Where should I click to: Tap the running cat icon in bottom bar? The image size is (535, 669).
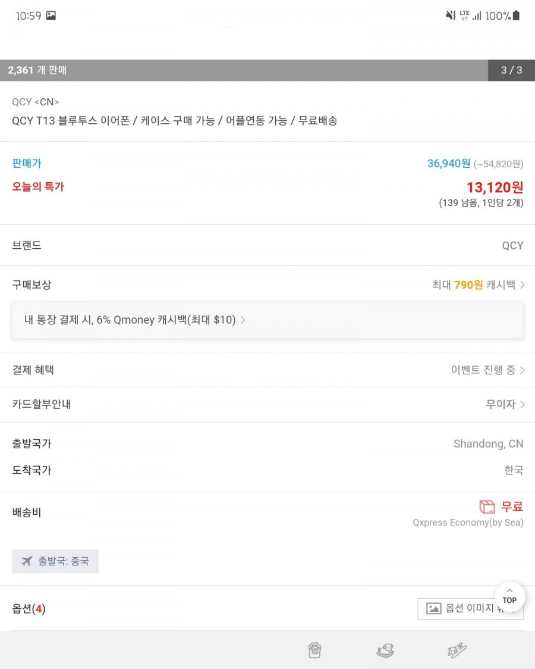[457, 651]
